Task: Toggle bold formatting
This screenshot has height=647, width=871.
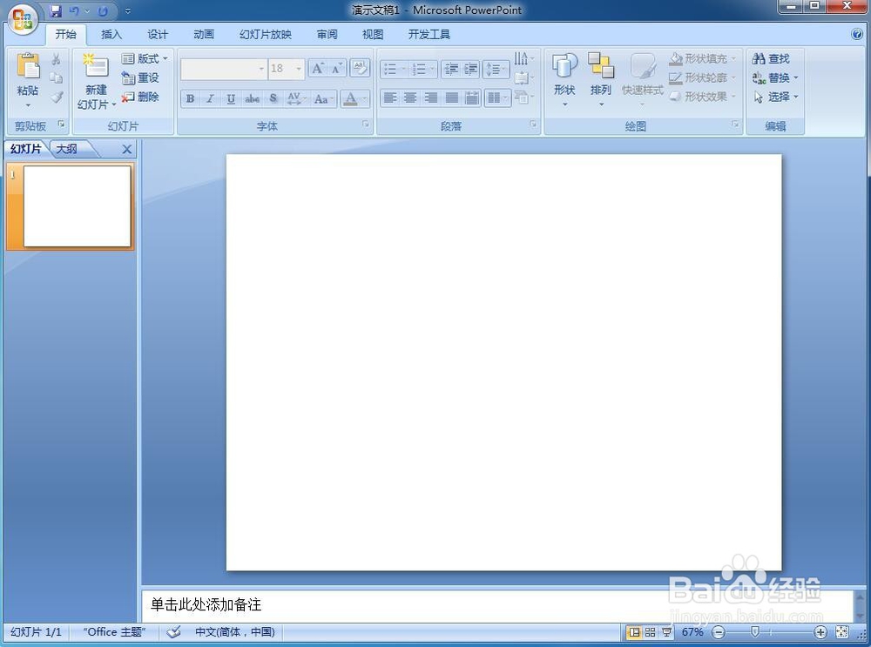Action: (190, 98)
